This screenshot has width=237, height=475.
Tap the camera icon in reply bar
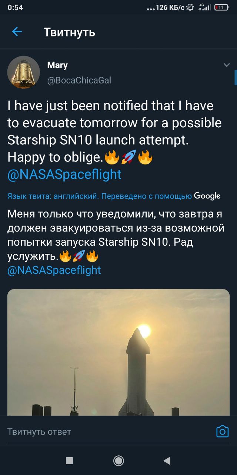click(222, 432)
